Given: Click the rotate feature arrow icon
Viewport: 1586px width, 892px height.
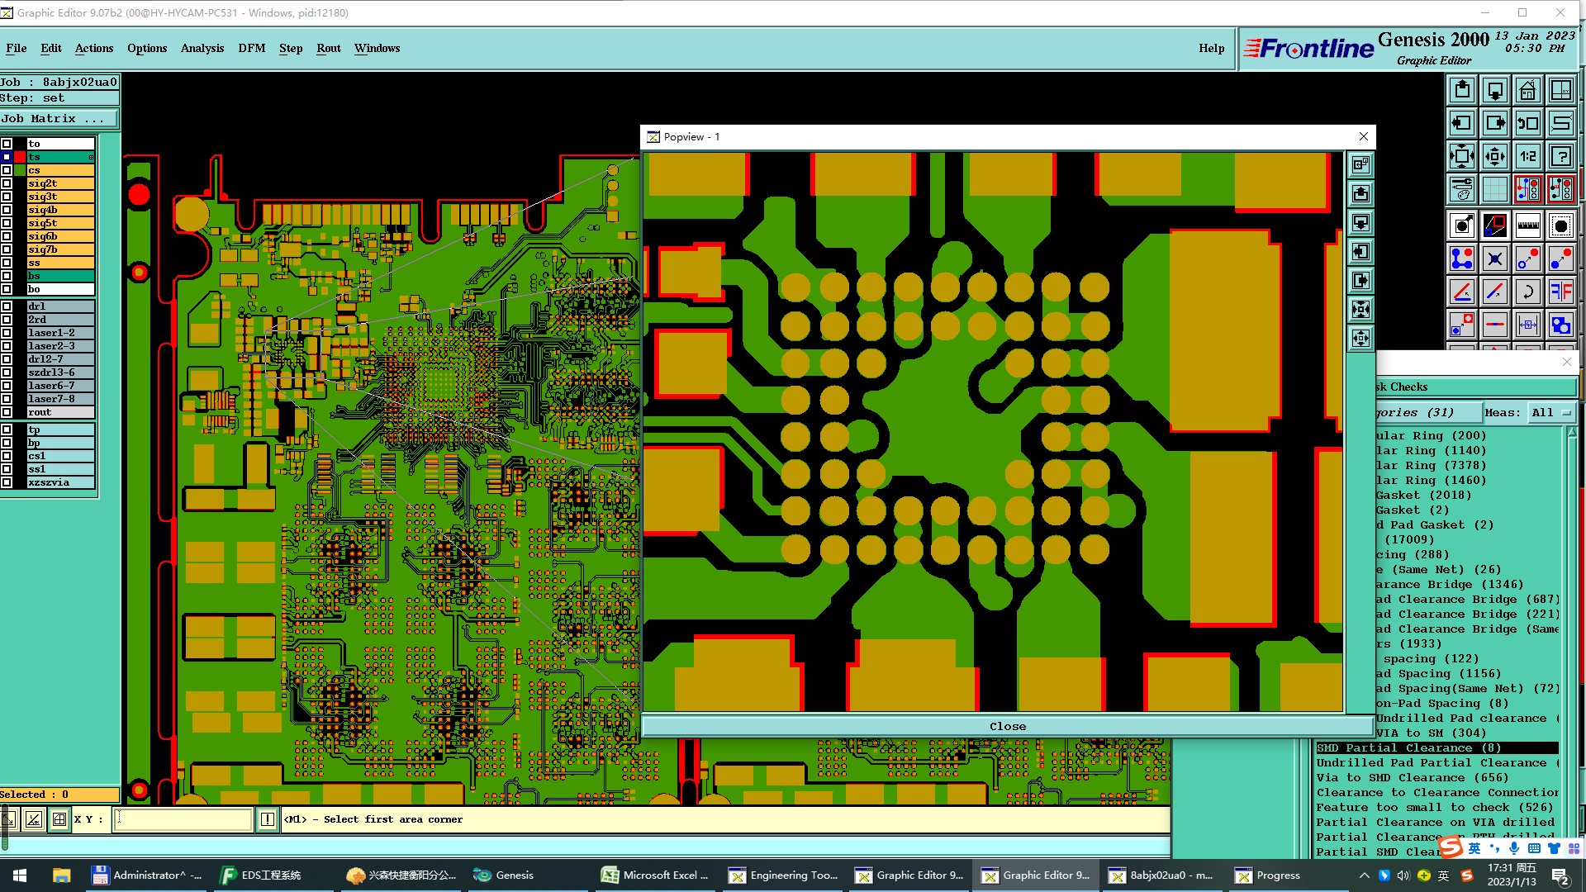Looking at the screenshot, I should click(1527, 292).
